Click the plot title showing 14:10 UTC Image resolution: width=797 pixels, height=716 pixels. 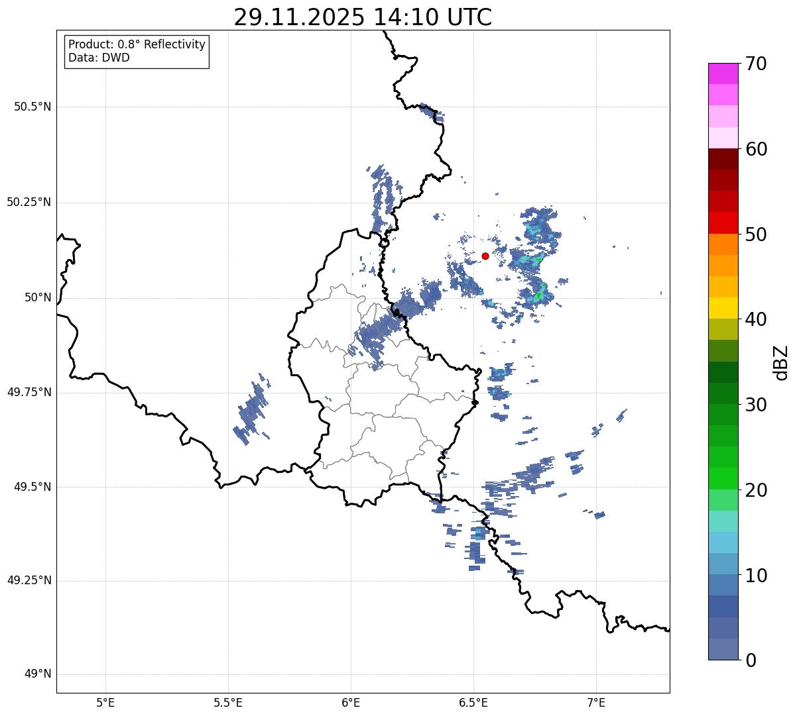coord(363,17)
